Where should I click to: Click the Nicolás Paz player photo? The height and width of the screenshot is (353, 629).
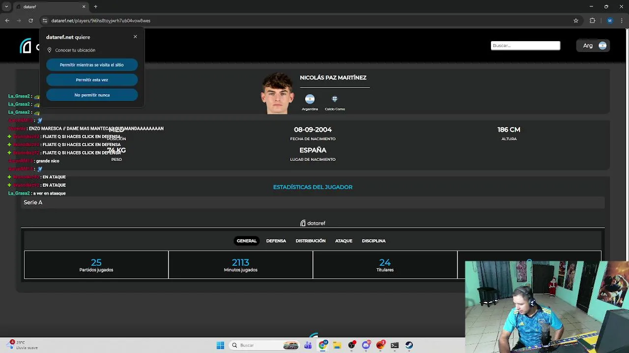278,93
